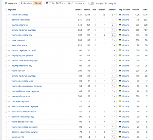Tick the checkbox for тактичні окуляри row

pos(6,15)
